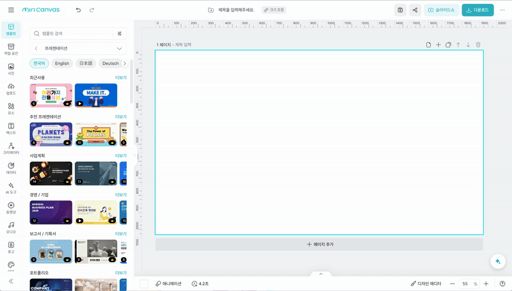Click the 다운로드 download button
512x291 pixels.
(477, 10)
